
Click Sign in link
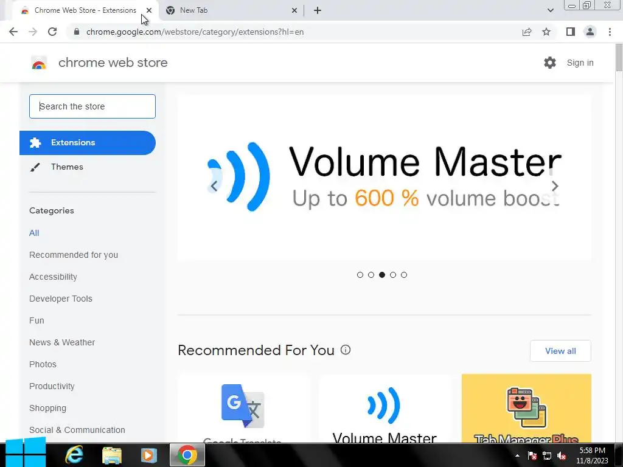pos(580,63)
